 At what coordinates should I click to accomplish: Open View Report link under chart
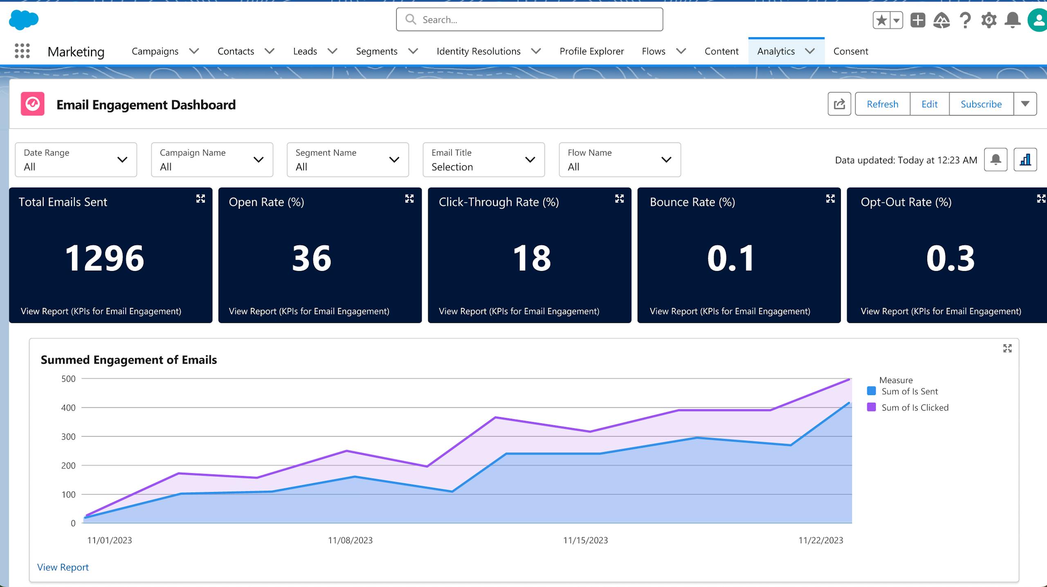tap(63, 567)
